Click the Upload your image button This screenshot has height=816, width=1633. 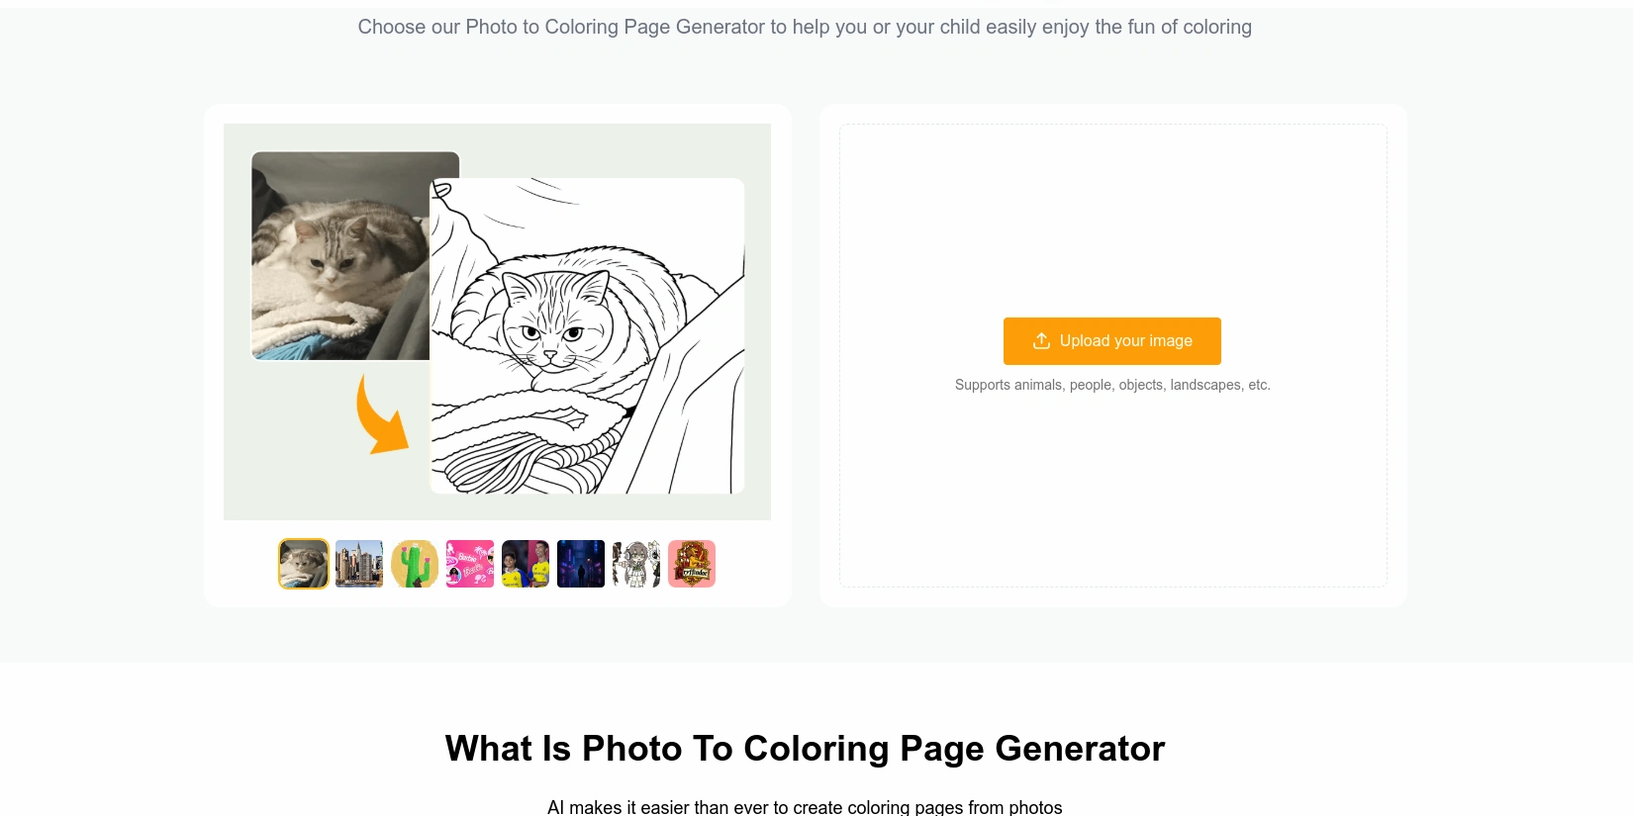coord(1112,340)
